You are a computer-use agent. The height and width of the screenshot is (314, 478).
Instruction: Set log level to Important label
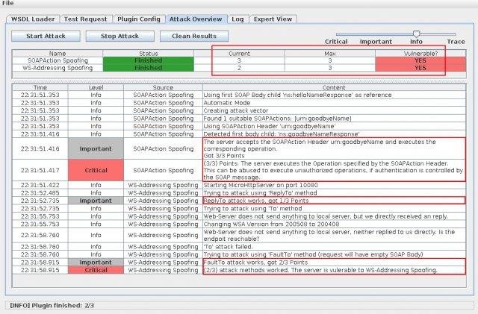tap(376, 42)
